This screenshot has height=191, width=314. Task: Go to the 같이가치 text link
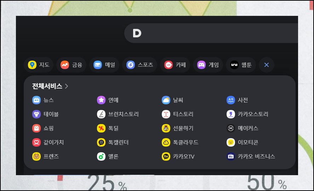click(x=54, y=142)
